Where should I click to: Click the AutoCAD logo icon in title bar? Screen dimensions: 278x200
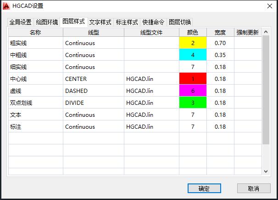[6, 6]
